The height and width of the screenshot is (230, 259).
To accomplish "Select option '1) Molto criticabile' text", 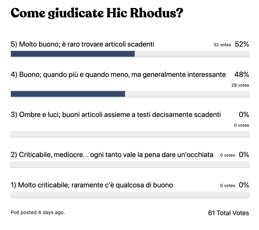I will tap(92, 185).
